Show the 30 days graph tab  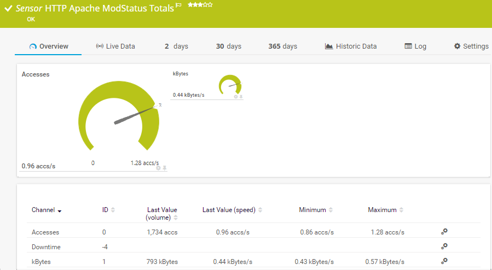(x=228, y=46)
